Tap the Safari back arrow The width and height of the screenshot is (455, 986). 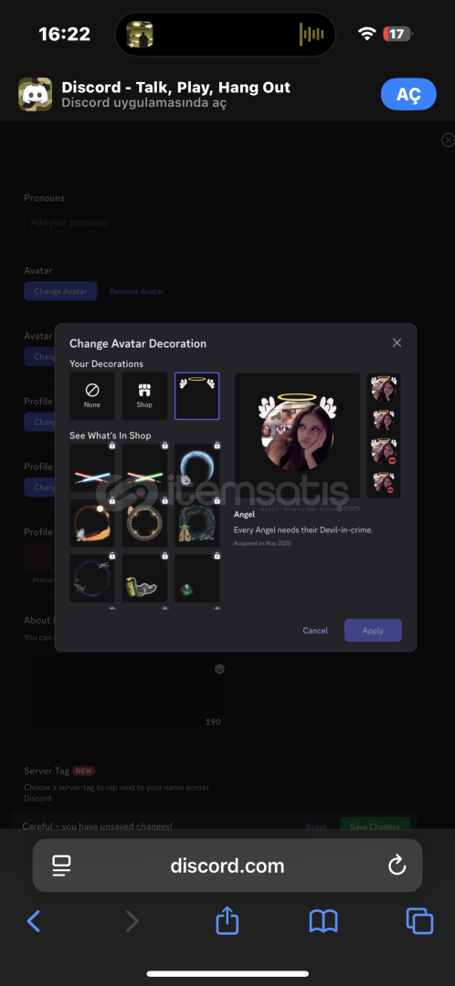point(34,921)
